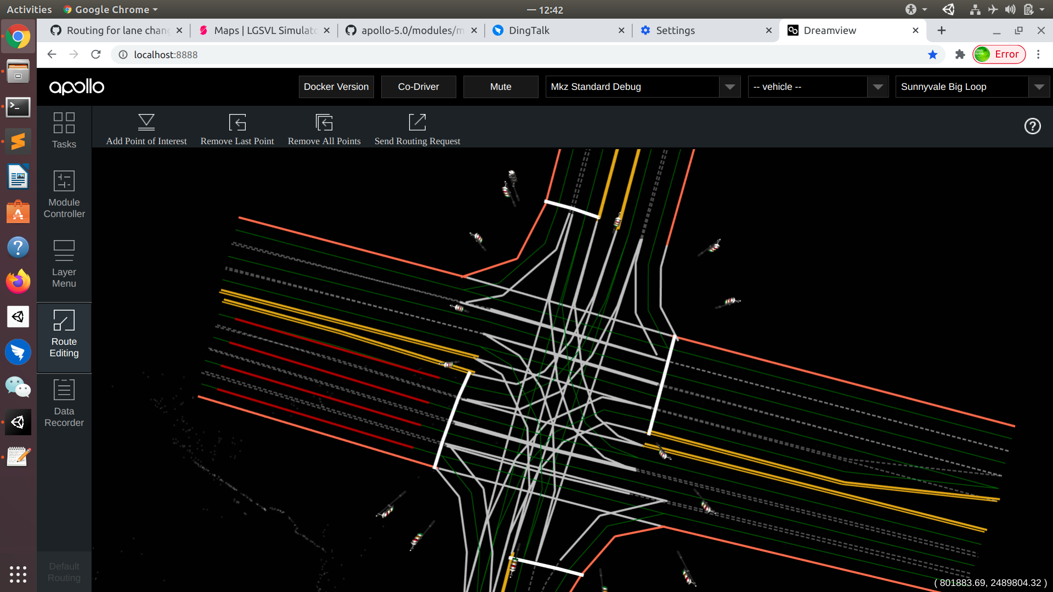Screen dimensions: 1053x592
Task: Launch Chrome from Ubuntu dock
Action: click(18, 37)
